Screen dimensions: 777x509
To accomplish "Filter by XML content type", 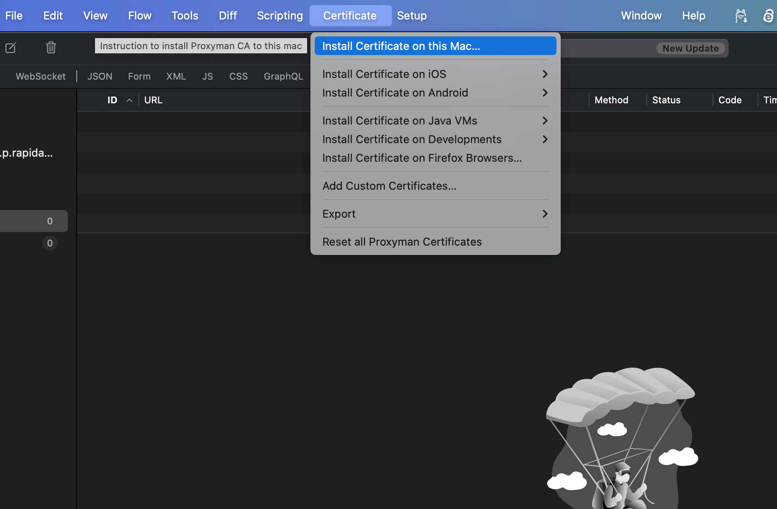I will click(176, 76).
